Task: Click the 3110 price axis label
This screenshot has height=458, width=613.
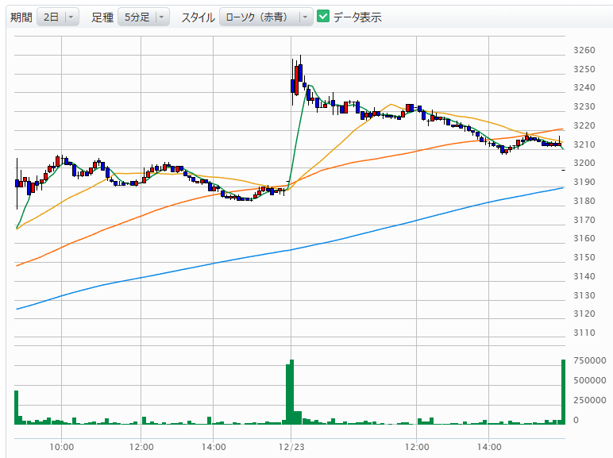Action: 584,333
